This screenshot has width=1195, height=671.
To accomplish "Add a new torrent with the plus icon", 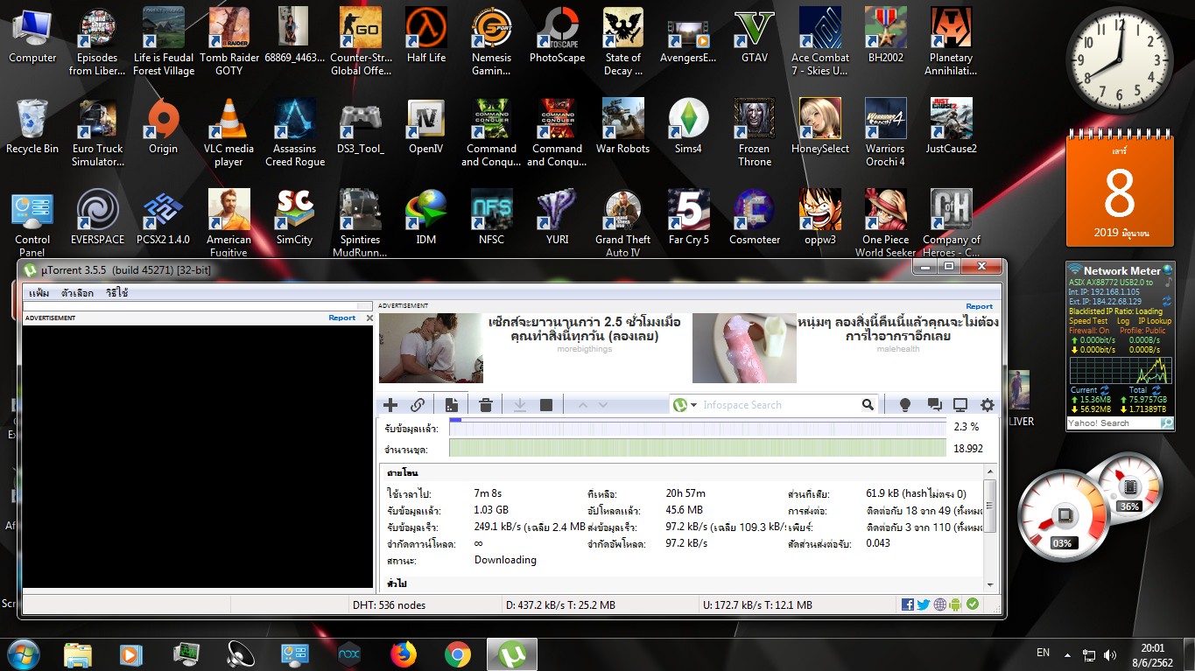I will point(390,405).
